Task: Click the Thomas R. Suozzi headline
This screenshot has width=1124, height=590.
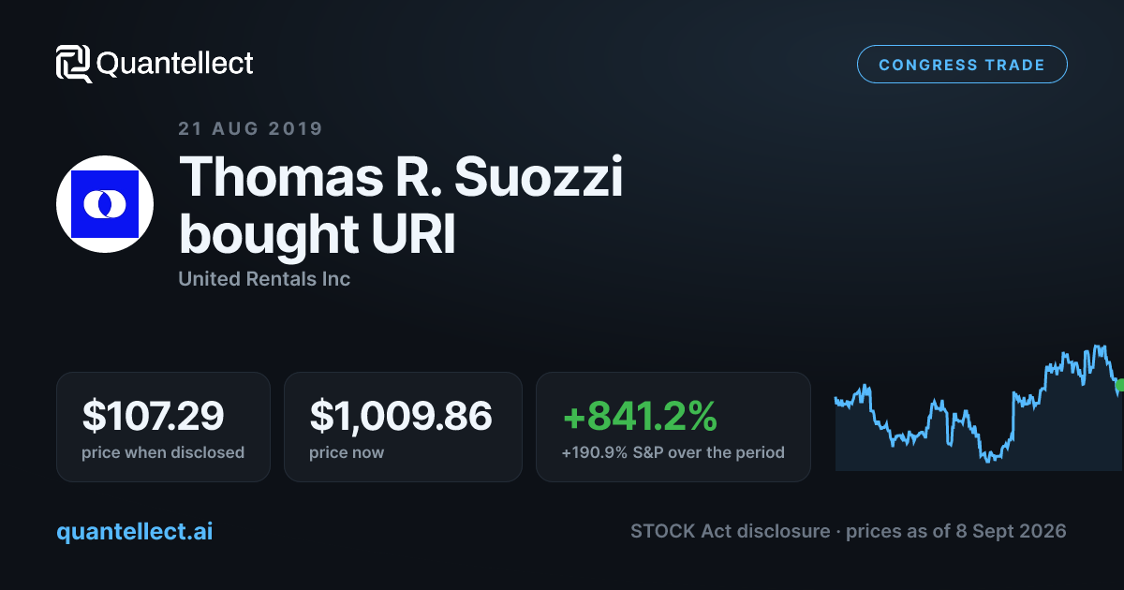Action: pyautogui.click(x=401, y=178)
